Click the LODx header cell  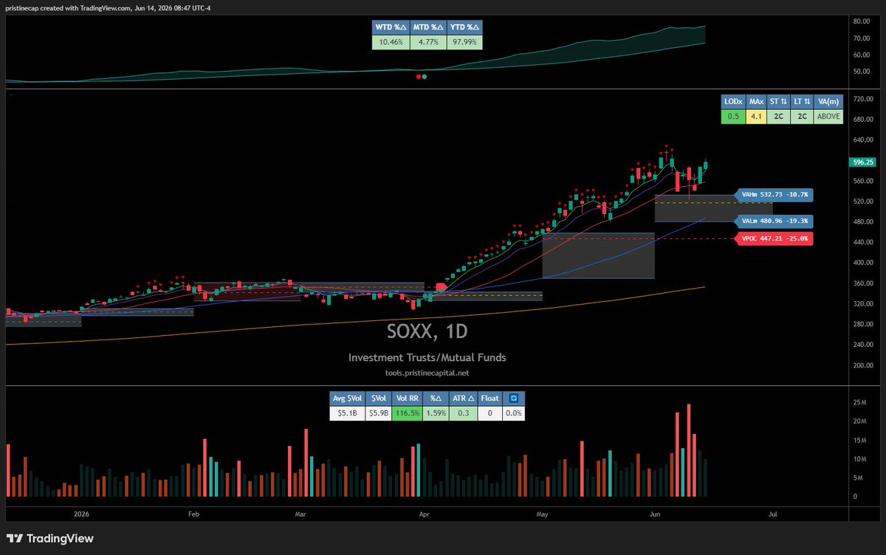coord(733,101)
